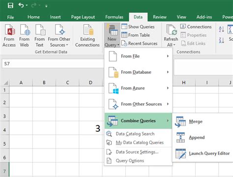Click the Properties button in ribbon
The width and height of the screenshot is (233, 177).
click(x=193, y=35)
